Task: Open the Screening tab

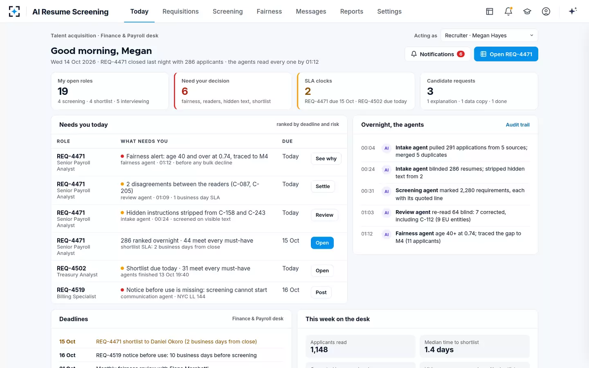Action: click(228, 11)
